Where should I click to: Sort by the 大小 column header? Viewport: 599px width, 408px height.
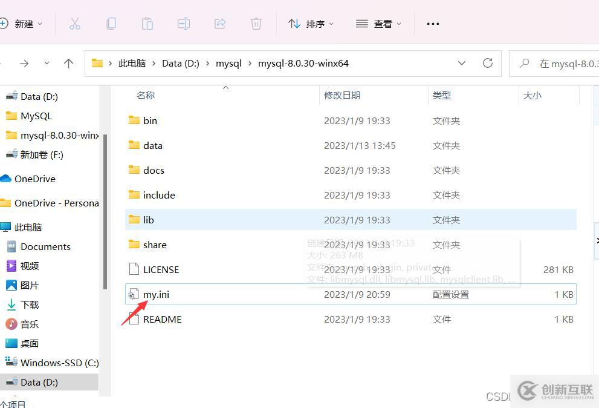pos(532,95)
